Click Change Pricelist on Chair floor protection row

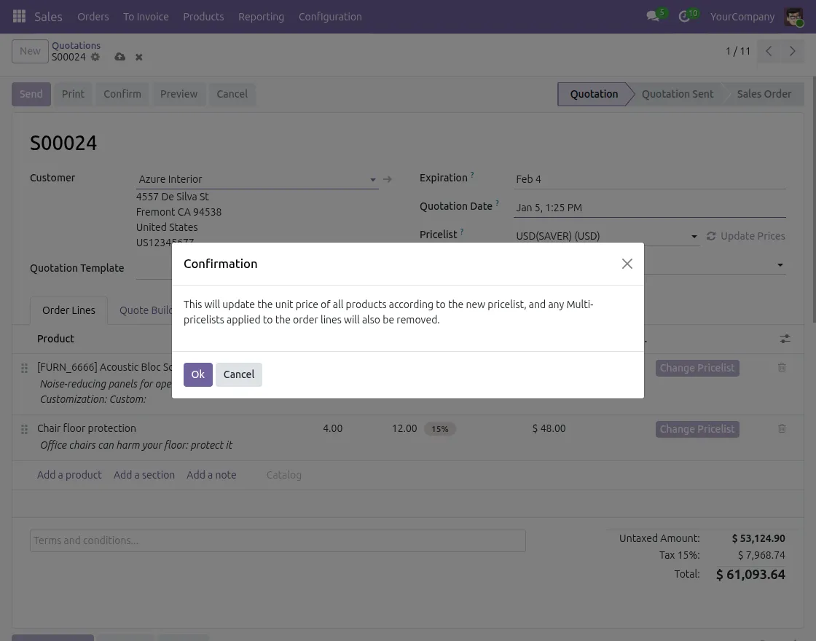tap(697, 429)
